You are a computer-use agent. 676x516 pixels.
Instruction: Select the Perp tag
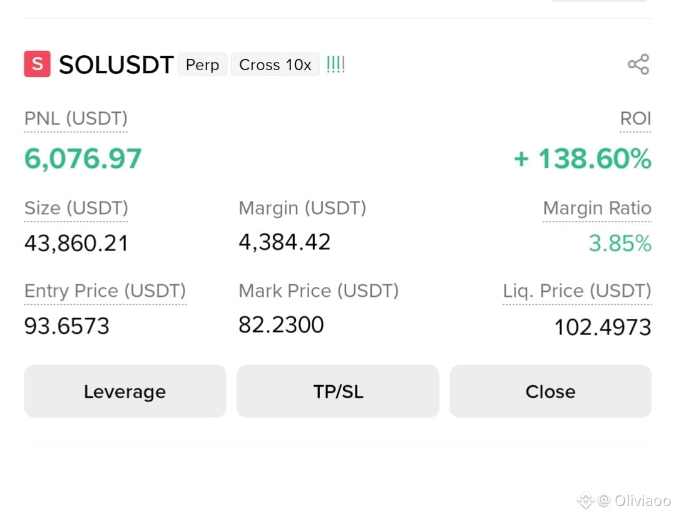point(202,64)
